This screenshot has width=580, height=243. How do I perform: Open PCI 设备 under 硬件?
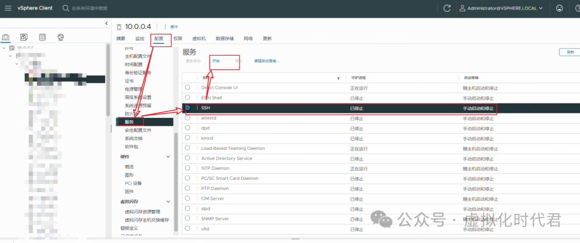pos(133,183)
